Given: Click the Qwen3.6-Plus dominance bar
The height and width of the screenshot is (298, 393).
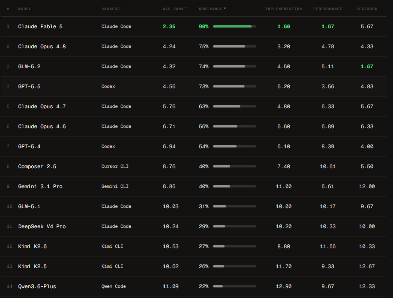Looking at the screenshot, I should coord(234,286).
